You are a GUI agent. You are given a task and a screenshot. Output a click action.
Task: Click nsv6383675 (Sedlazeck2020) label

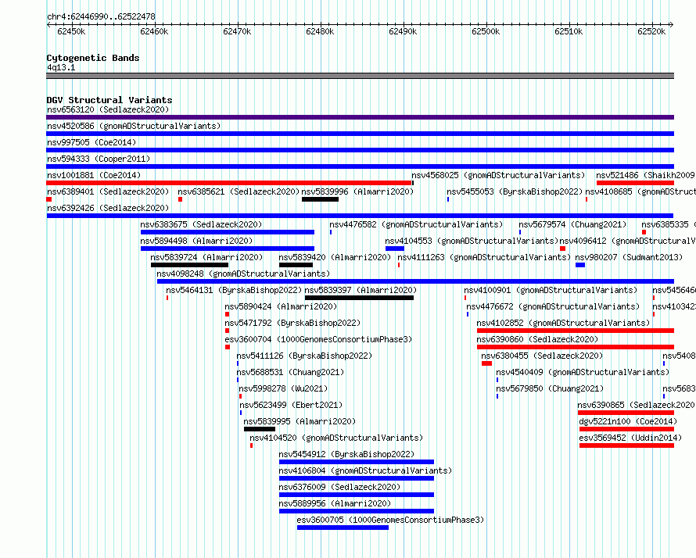tap(201, 224)
